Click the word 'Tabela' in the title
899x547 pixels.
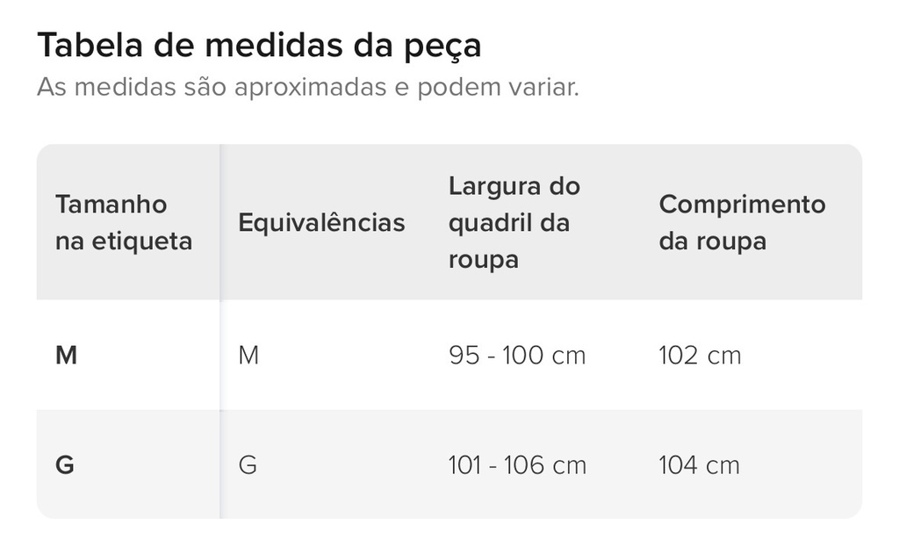coord(90,46)
